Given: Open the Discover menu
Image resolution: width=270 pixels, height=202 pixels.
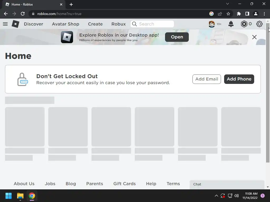Looking at the screenshot, I should [33, 24].
